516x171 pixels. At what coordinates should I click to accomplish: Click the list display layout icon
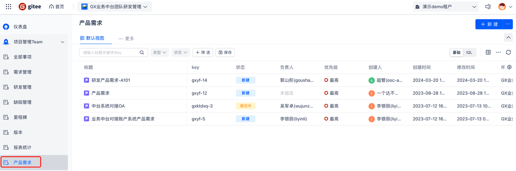pyautogui.click(x=488, y=53)
